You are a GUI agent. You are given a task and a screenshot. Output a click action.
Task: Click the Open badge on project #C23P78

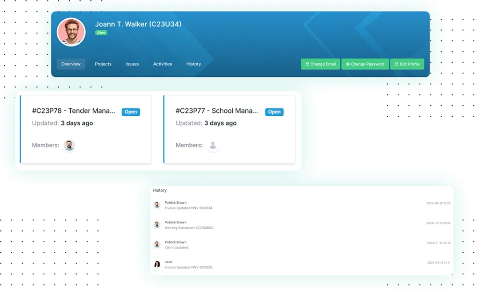(131, 112)
